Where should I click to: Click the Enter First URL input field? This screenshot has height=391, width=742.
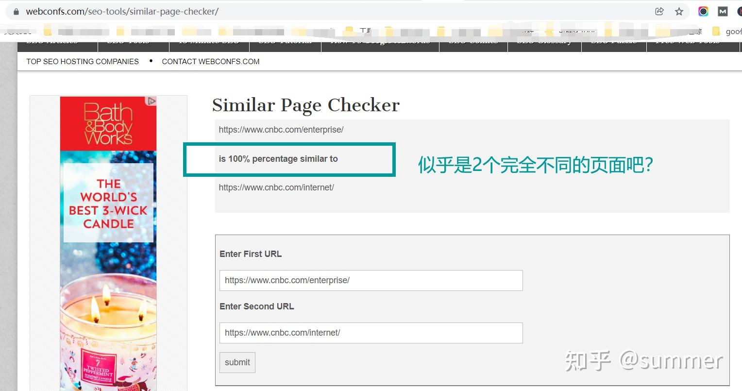point(371,280)
